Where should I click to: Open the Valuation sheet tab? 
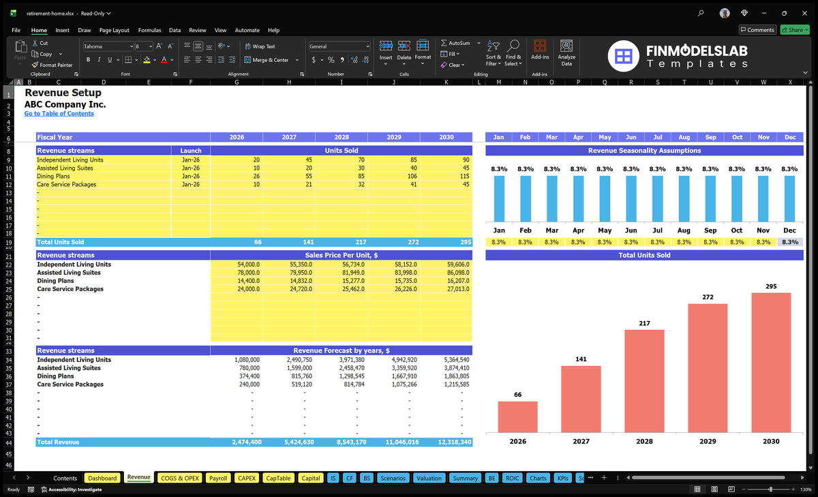[x=429, y=478]
